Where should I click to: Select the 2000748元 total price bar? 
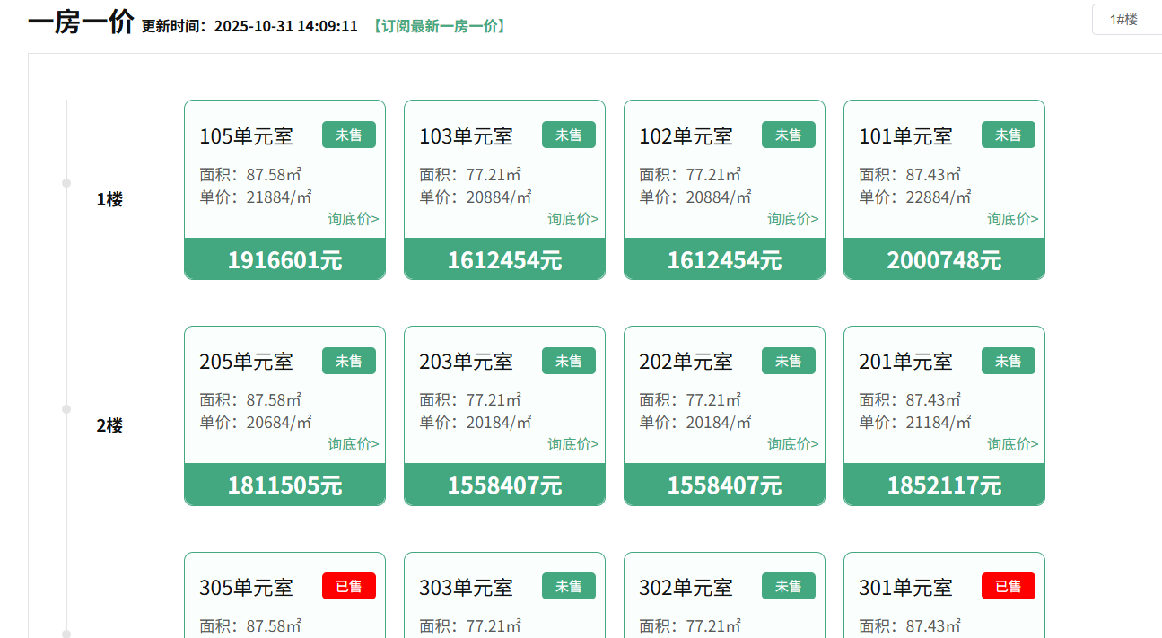coord(944,260)
